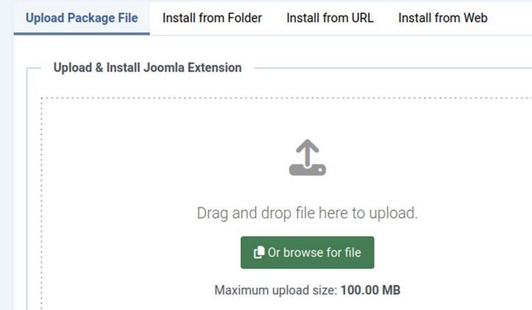
Task: Click the word "Web" in the tab bar
Action: point(475,18)
